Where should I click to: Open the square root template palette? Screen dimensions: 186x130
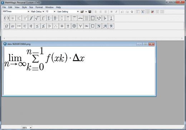click(x=37, y=18)
